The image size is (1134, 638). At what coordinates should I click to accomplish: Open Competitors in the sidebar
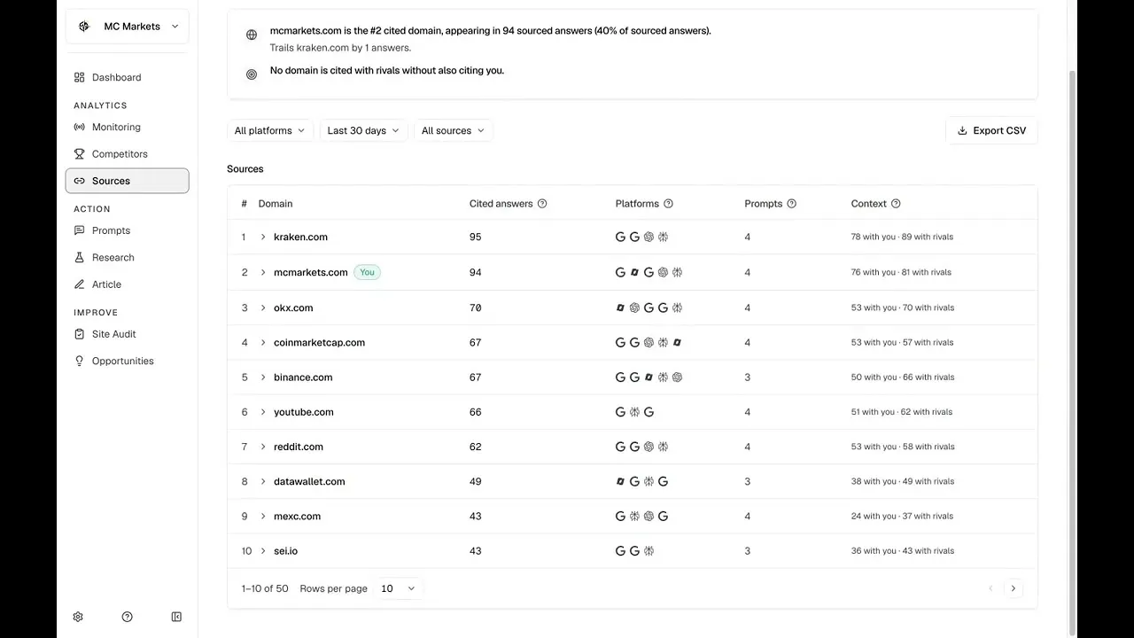coord(128,154)
